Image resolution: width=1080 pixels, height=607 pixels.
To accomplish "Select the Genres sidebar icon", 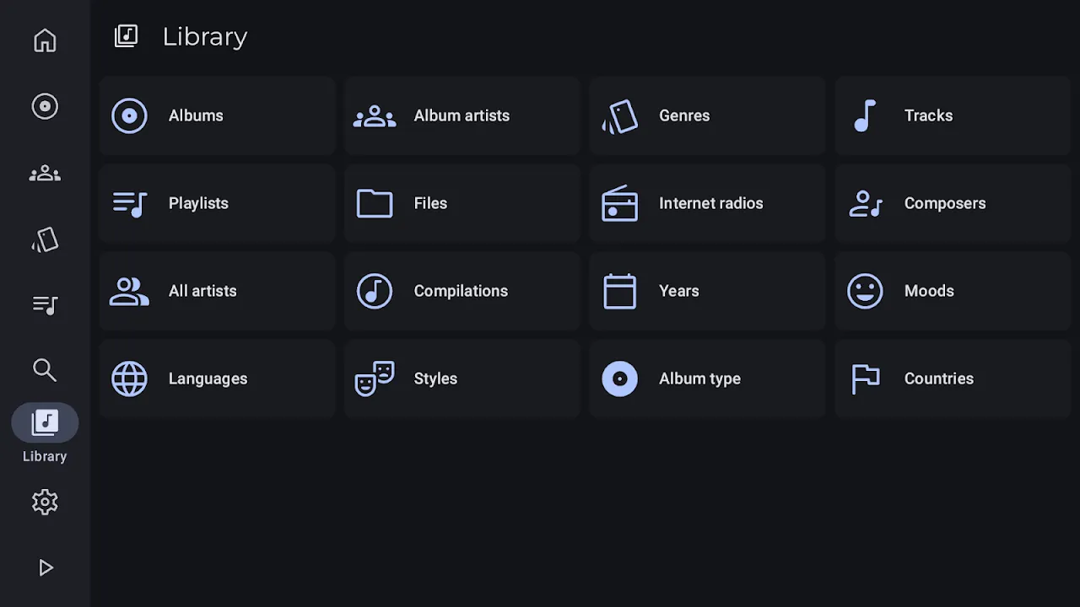I will point(45,240).
